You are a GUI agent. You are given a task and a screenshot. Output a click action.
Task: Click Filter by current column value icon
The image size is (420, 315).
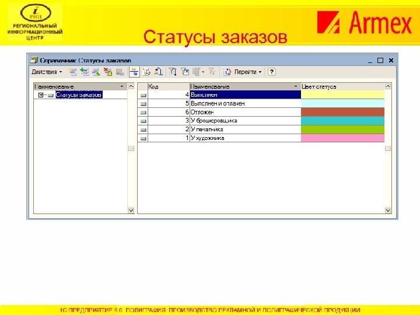[x=185, y=72]
